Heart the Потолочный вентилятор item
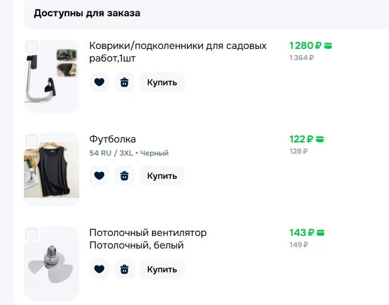The height and width of the screenshot is (305, 389). click(x=99, y=269)
